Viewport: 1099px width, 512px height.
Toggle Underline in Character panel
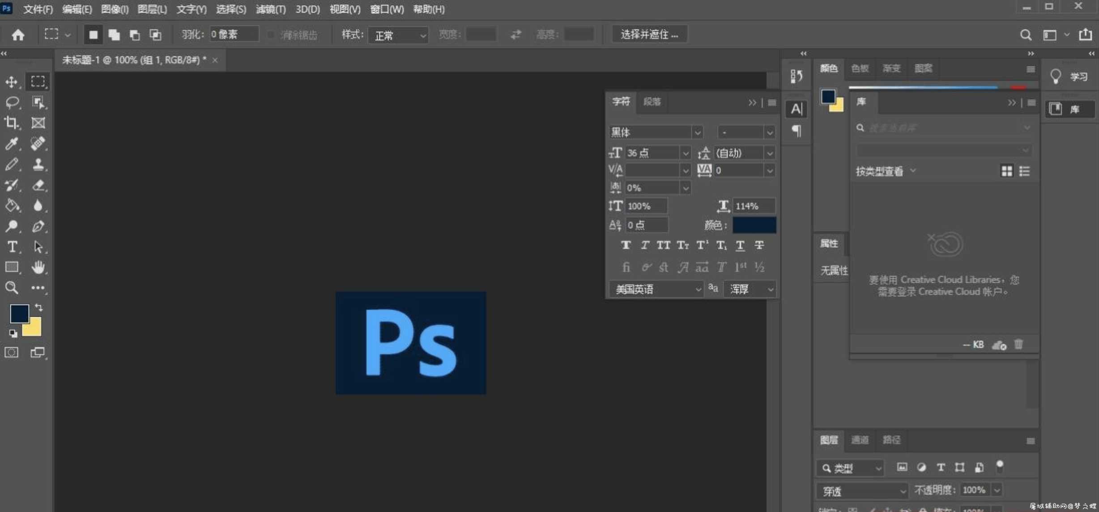point(740,245)
